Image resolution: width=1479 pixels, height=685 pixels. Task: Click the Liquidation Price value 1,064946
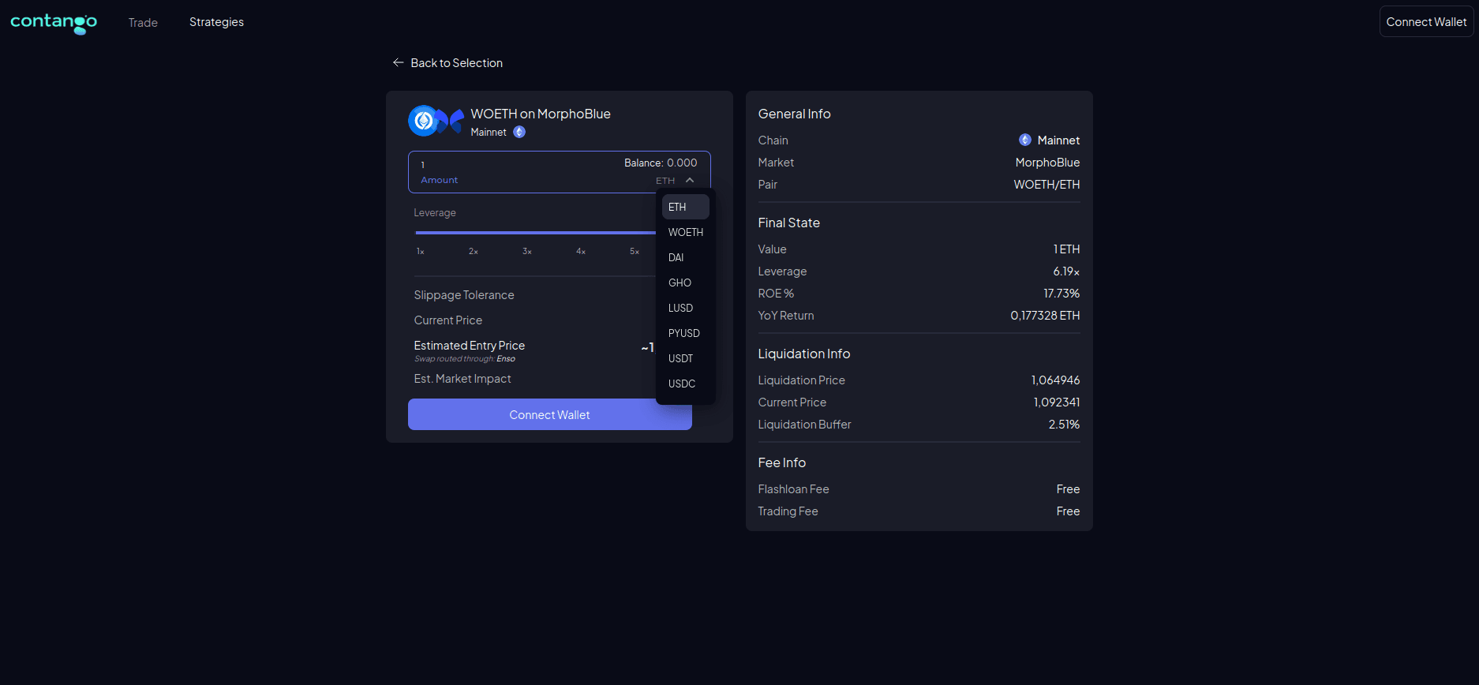1055,380
